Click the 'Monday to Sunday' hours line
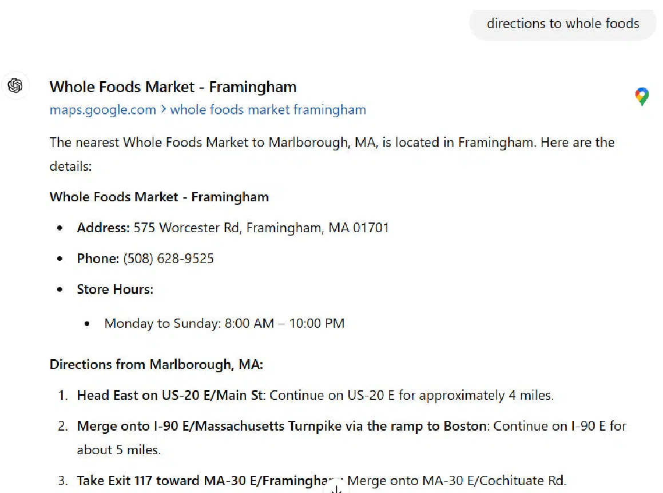The image size is (663, 493). click(224, 324)
